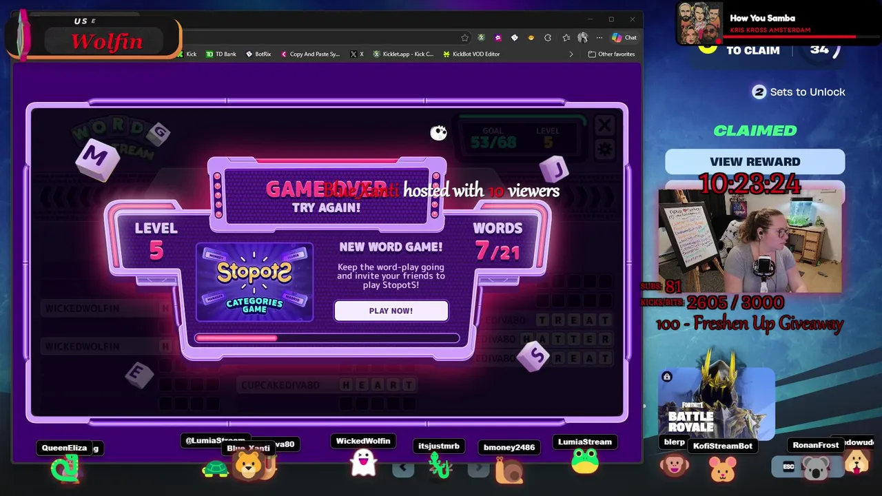Add page to favorites with star icon
Image resolution: width=882 pixels, height=496 pixels.
(x=465, y=37)
